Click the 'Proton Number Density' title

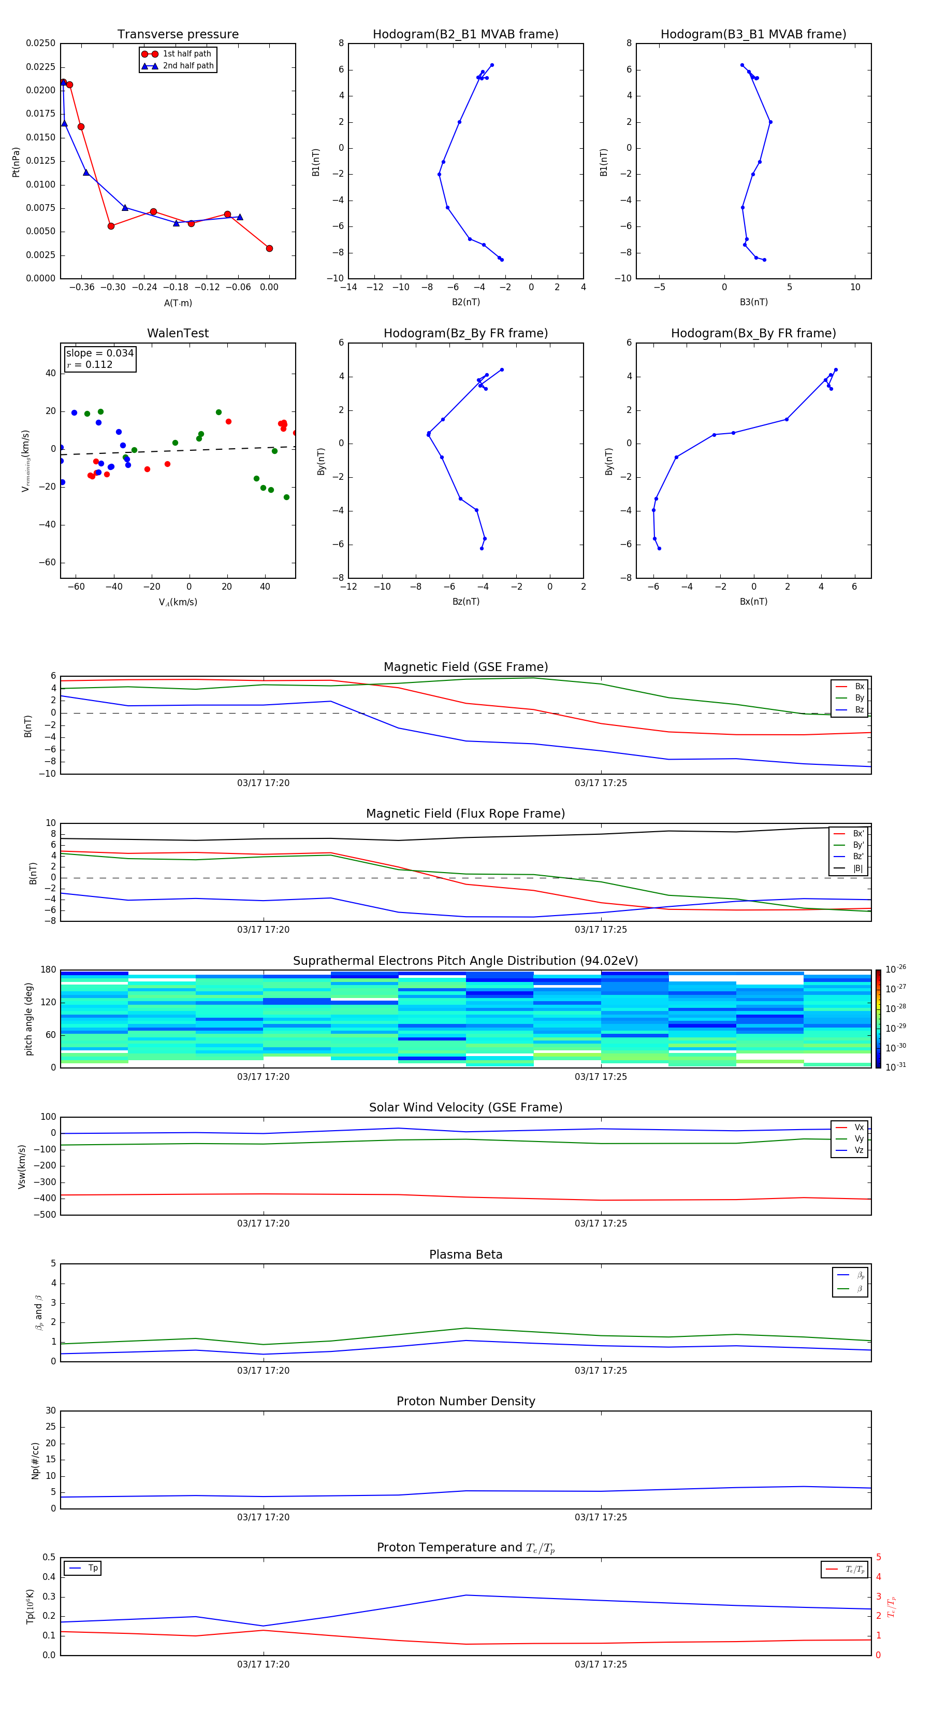tap(465, 1401)
